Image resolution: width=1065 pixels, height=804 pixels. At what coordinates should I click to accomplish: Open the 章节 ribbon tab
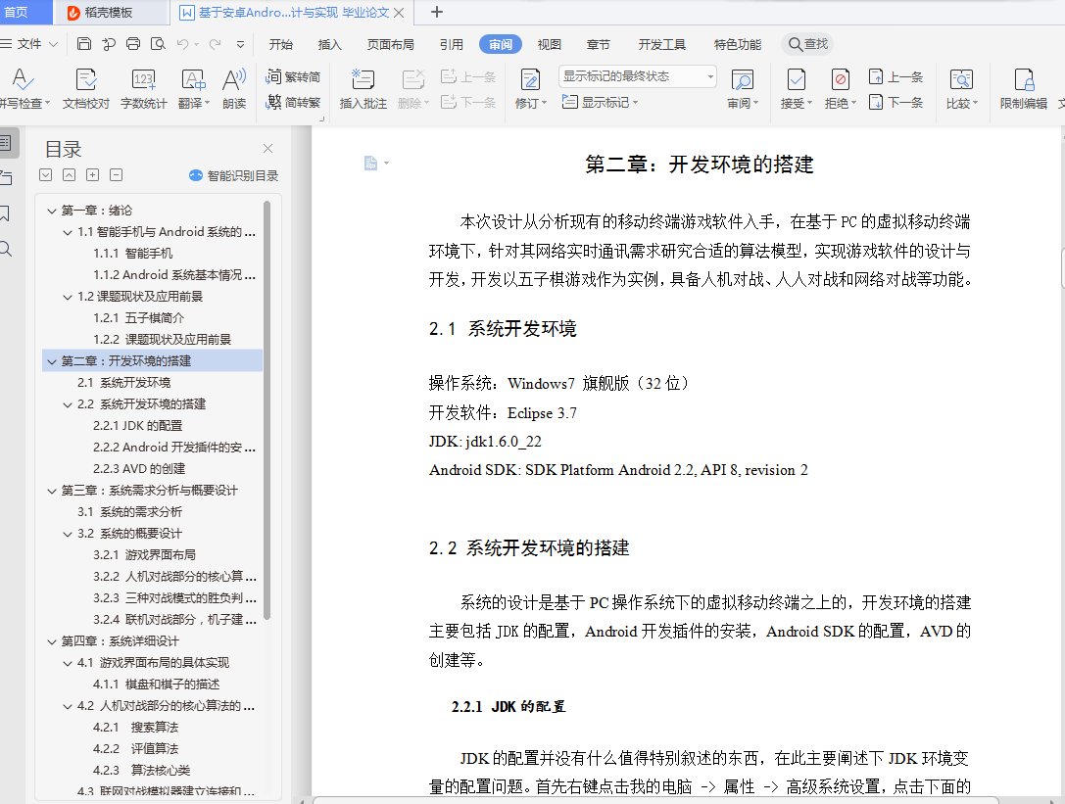tap(599, 44)
